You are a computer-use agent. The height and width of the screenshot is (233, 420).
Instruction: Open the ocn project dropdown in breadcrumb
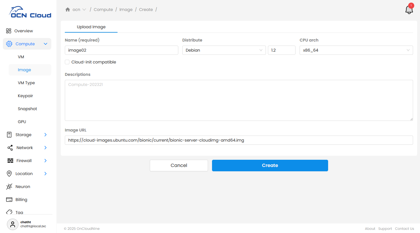(79, 10)
